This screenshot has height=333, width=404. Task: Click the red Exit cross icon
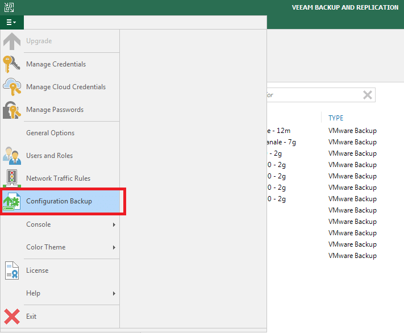12,317
